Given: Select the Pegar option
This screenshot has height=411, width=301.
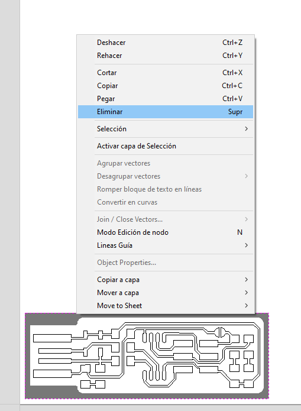Looking at the screenshot, I should pyautogui.click(x=166, y=99).
